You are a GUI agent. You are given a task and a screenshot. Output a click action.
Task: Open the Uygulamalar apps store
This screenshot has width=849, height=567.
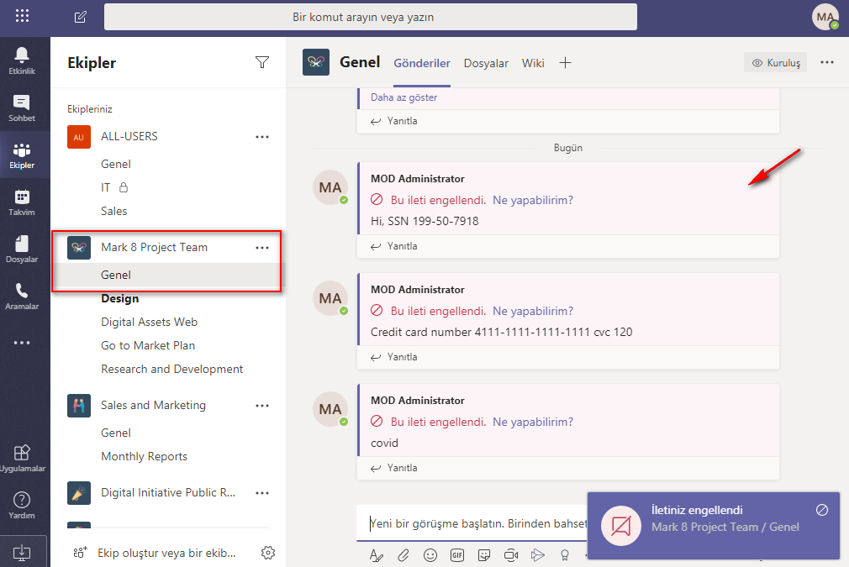[22, 458]
